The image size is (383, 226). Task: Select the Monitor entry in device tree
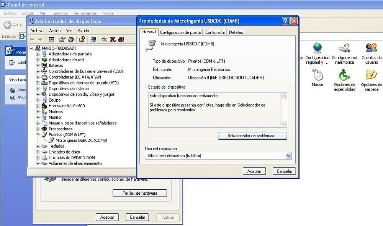(55, 117)
